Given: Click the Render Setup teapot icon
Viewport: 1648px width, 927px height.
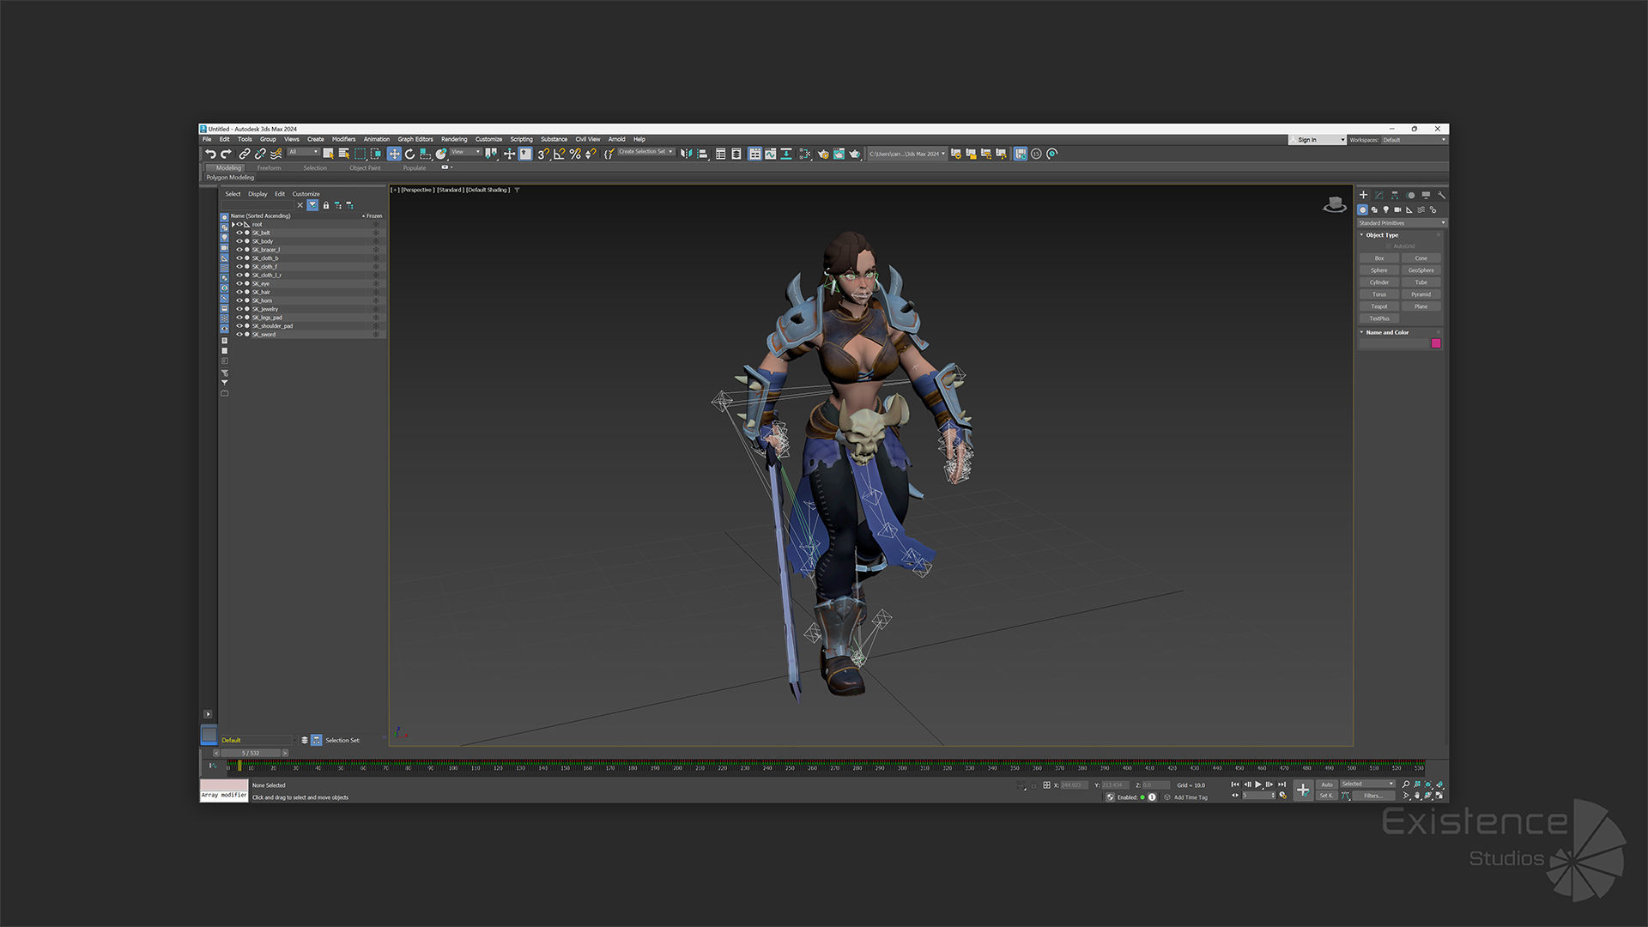Looking at the screenshot, I should tap(823, 154).
